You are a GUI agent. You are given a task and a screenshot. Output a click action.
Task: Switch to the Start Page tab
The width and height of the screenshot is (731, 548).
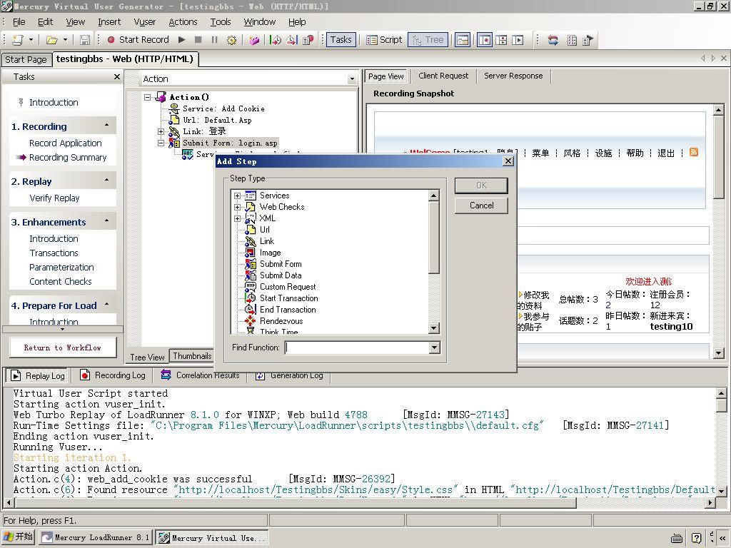point(26,60)
